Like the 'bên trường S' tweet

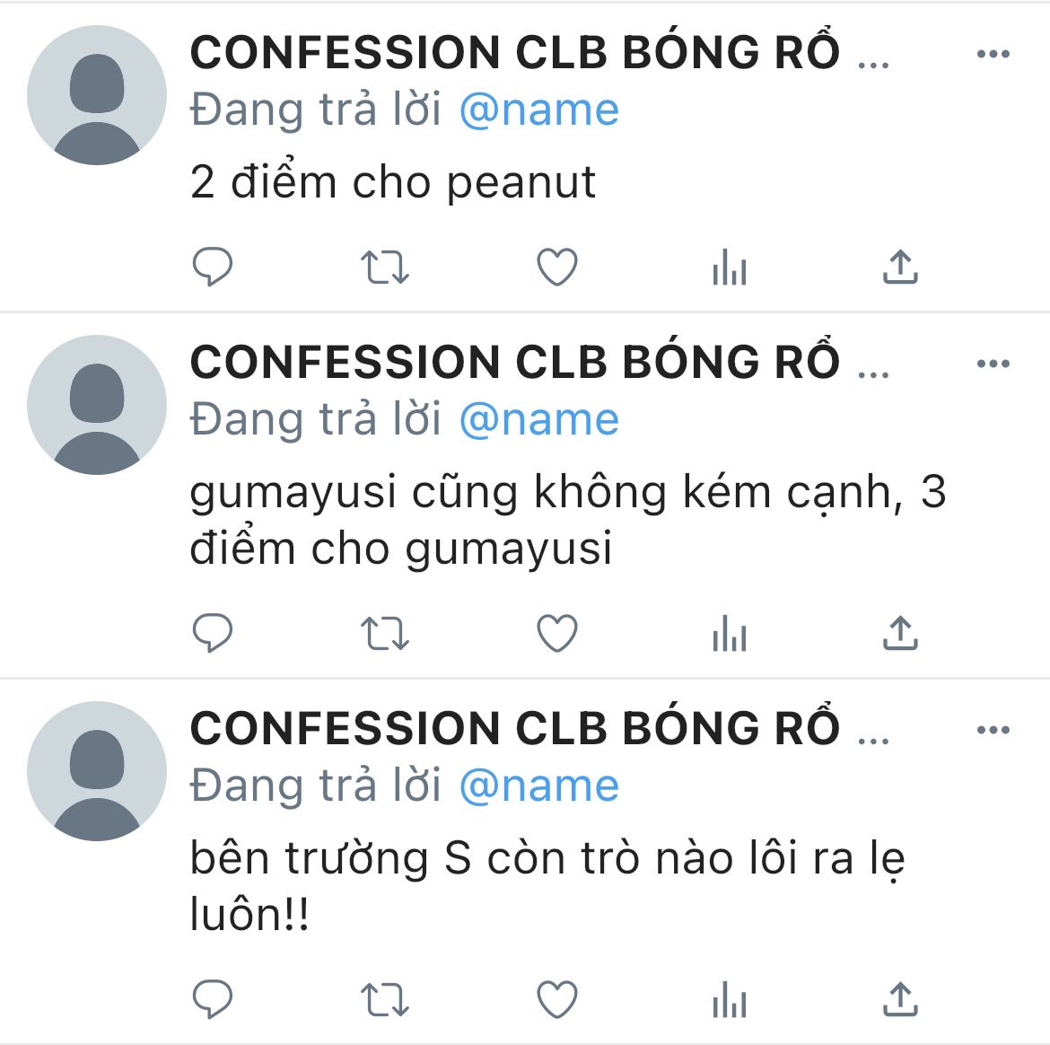click(557, 999)
